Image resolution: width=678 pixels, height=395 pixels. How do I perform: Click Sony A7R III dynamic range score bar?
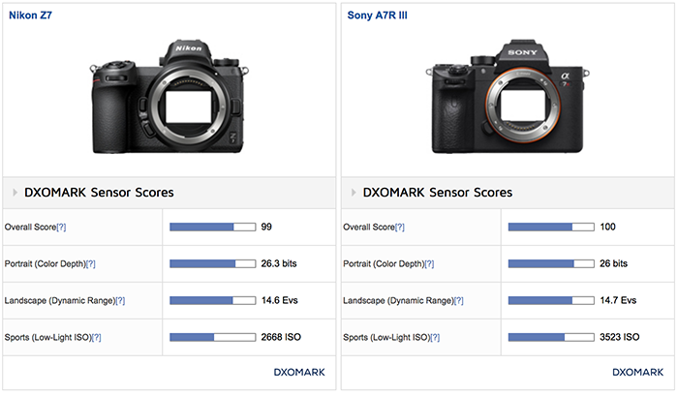coord(551,300)
